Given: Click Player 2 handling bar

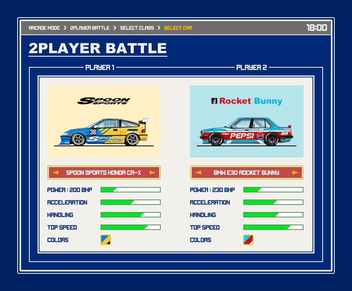Looking at the screenshot, I should tap(273, 215).
